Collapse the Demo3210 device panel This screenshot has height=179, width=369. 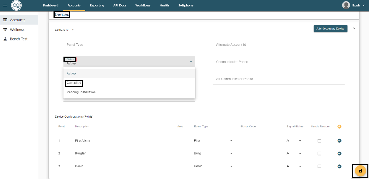coord(354,28)
